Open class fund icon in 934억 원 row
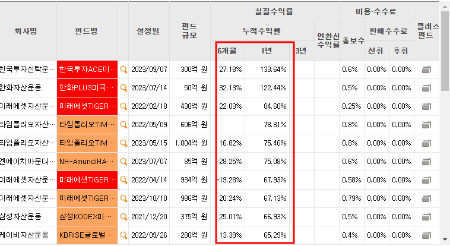 click(426, 180)
